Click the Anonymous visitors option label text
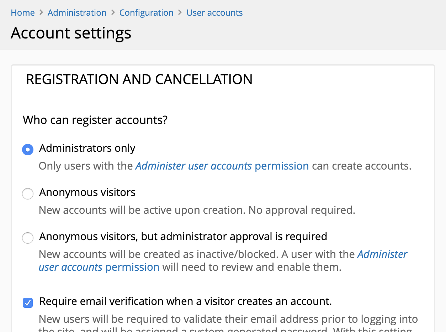Image resolution: width=446 pixels, height=332 pixels. (87, 192)
